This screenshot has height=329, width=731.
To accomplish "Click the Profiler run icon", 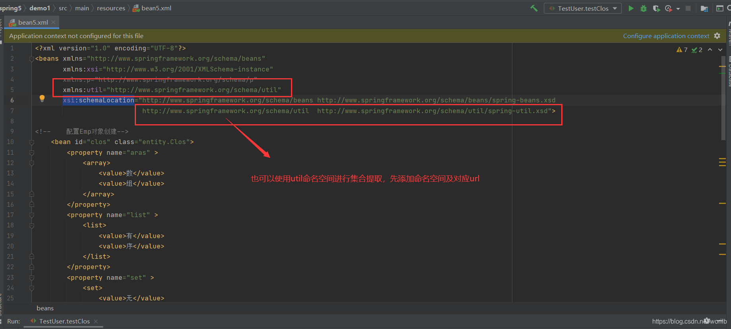I will click(669, 8).
